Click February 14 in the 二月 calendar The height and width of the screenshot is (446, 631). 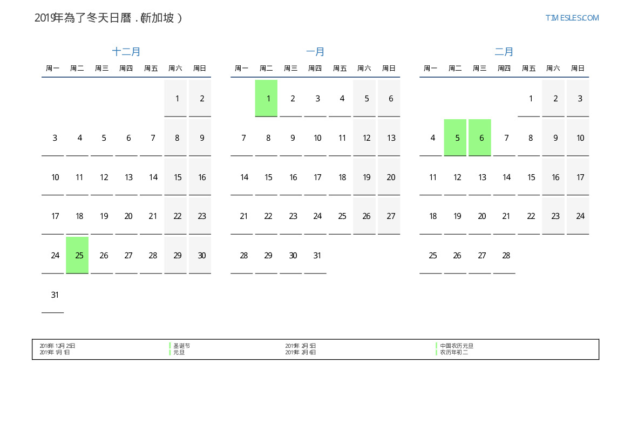(x=506, y=177)
